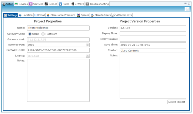Viewport: 193px width, 114px height.
Task: Click the Troubleshooting tab icon
Action: [87, 4]
